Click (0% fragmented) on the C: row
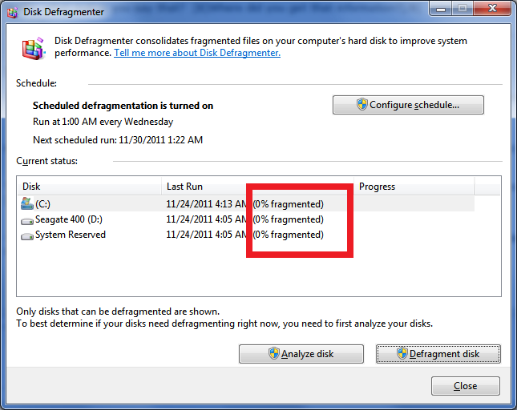Viewport: 517px width, 410px height. point(289,204)
